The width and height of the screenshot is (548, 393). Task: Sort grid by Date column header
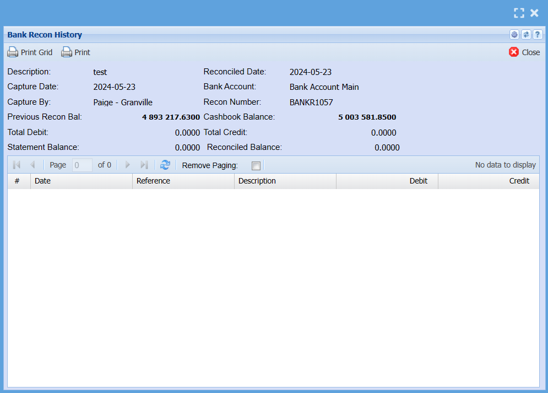82,181
